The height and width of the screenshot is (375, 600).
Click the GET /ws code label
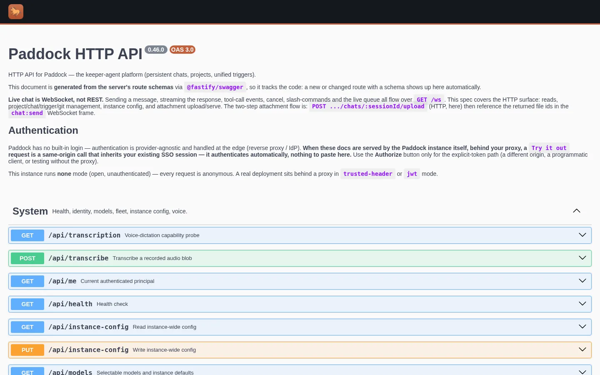[x=429, y=100]
